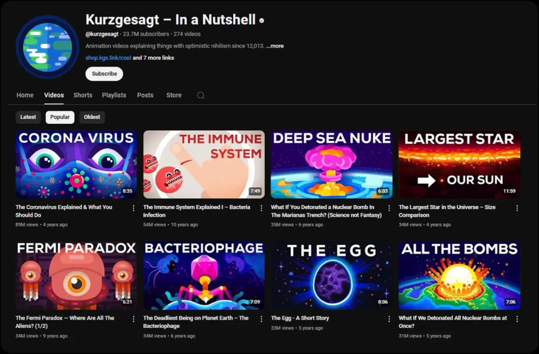This screenshot has width=539, height=354.
Task: Open the Store tab
Action: click(174, 95)
